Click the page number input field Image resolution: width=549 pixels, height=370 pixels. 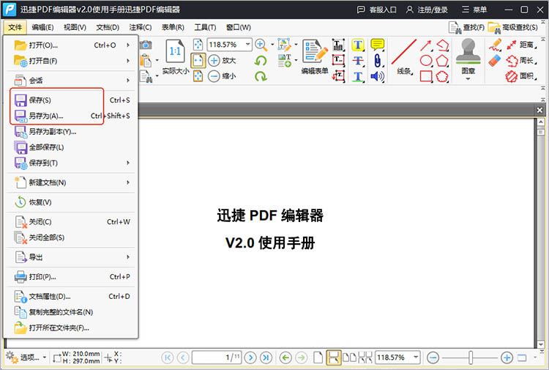217,358
